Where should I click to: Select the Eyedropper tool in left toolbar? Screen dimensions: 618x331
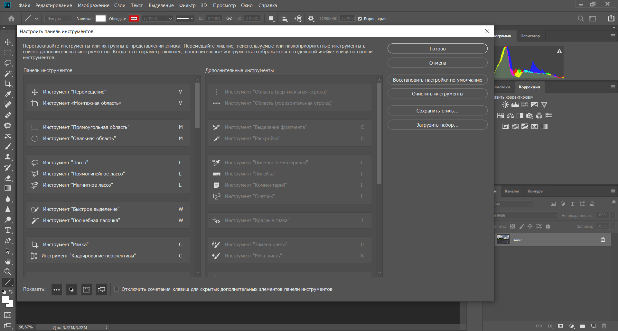click(x=8, y=94)
